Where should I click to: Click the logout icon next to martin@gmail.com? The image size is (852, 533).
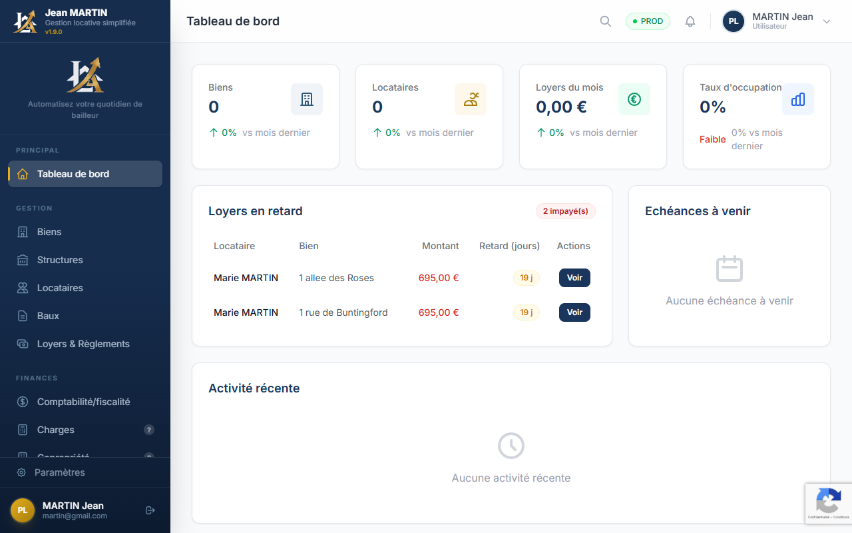coord(149,510)
